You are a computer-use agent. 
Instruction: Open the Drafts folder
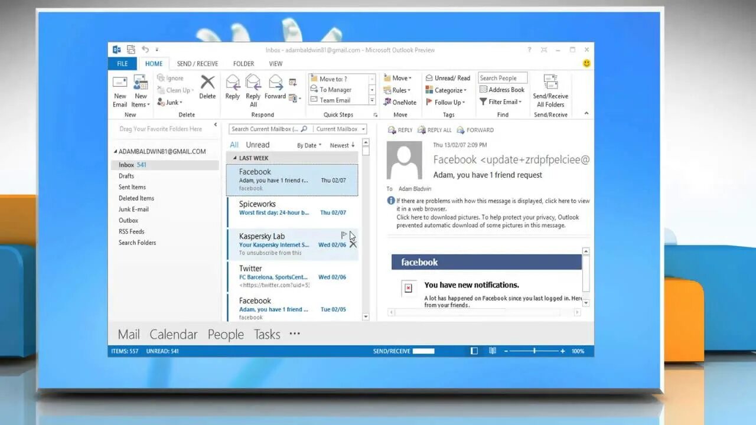point(126,176)
